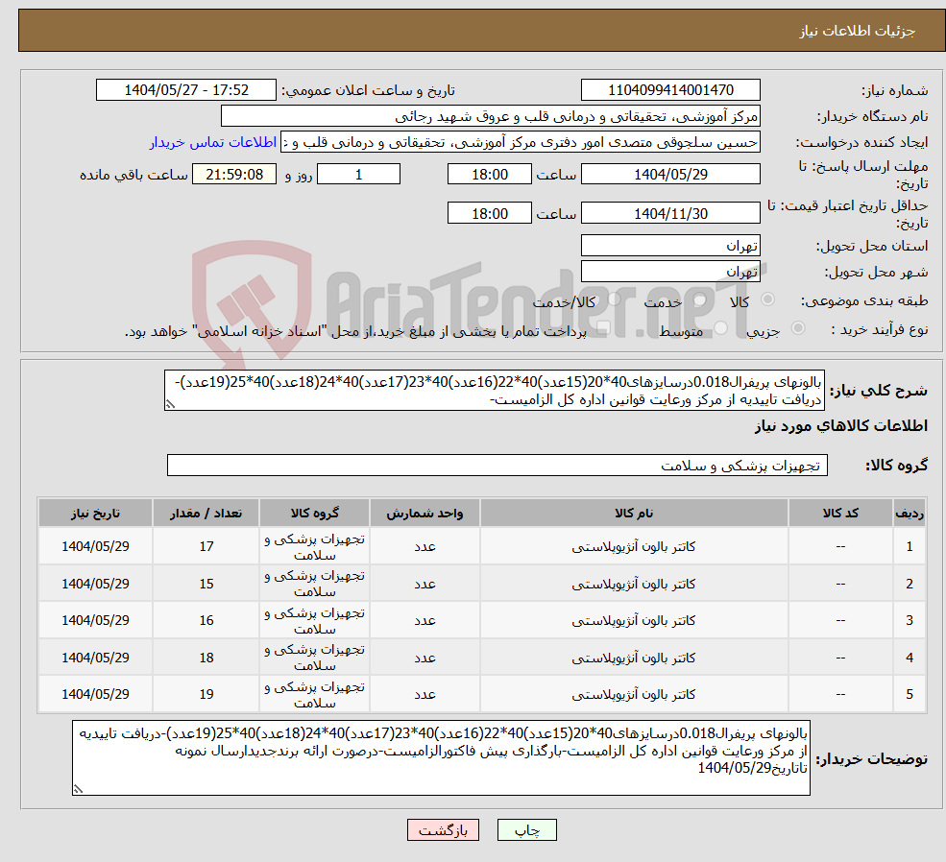Click the شماره نیاز field showing 1104099414001470

tap(669, 89)
